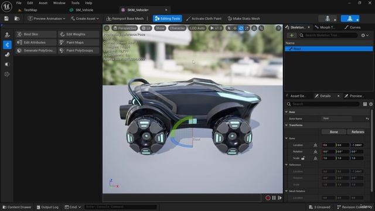Open the Reimport Base Mesh options menu
Screen dimensions: 375x211
coord(147,18)
